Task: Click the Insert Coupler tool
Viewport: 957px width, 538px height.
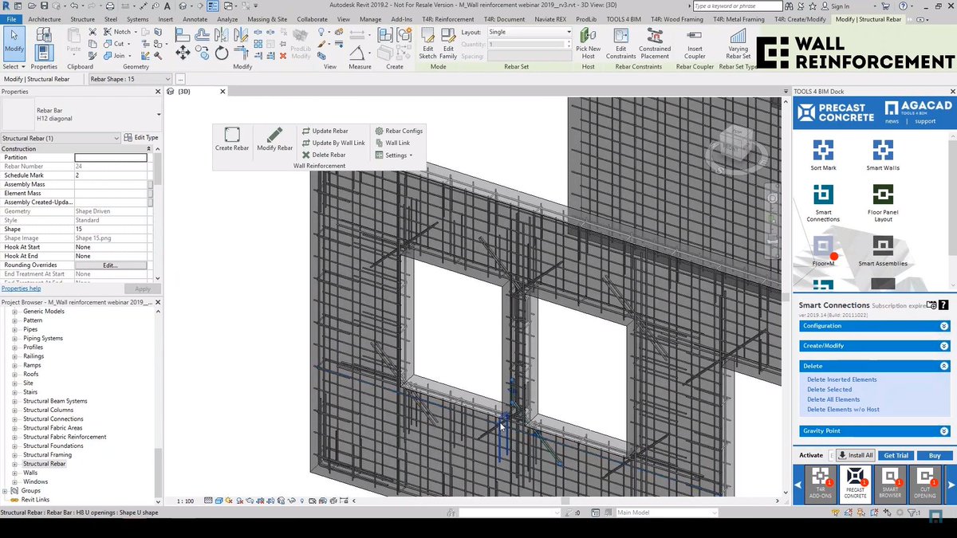Action: pos(695,43)
